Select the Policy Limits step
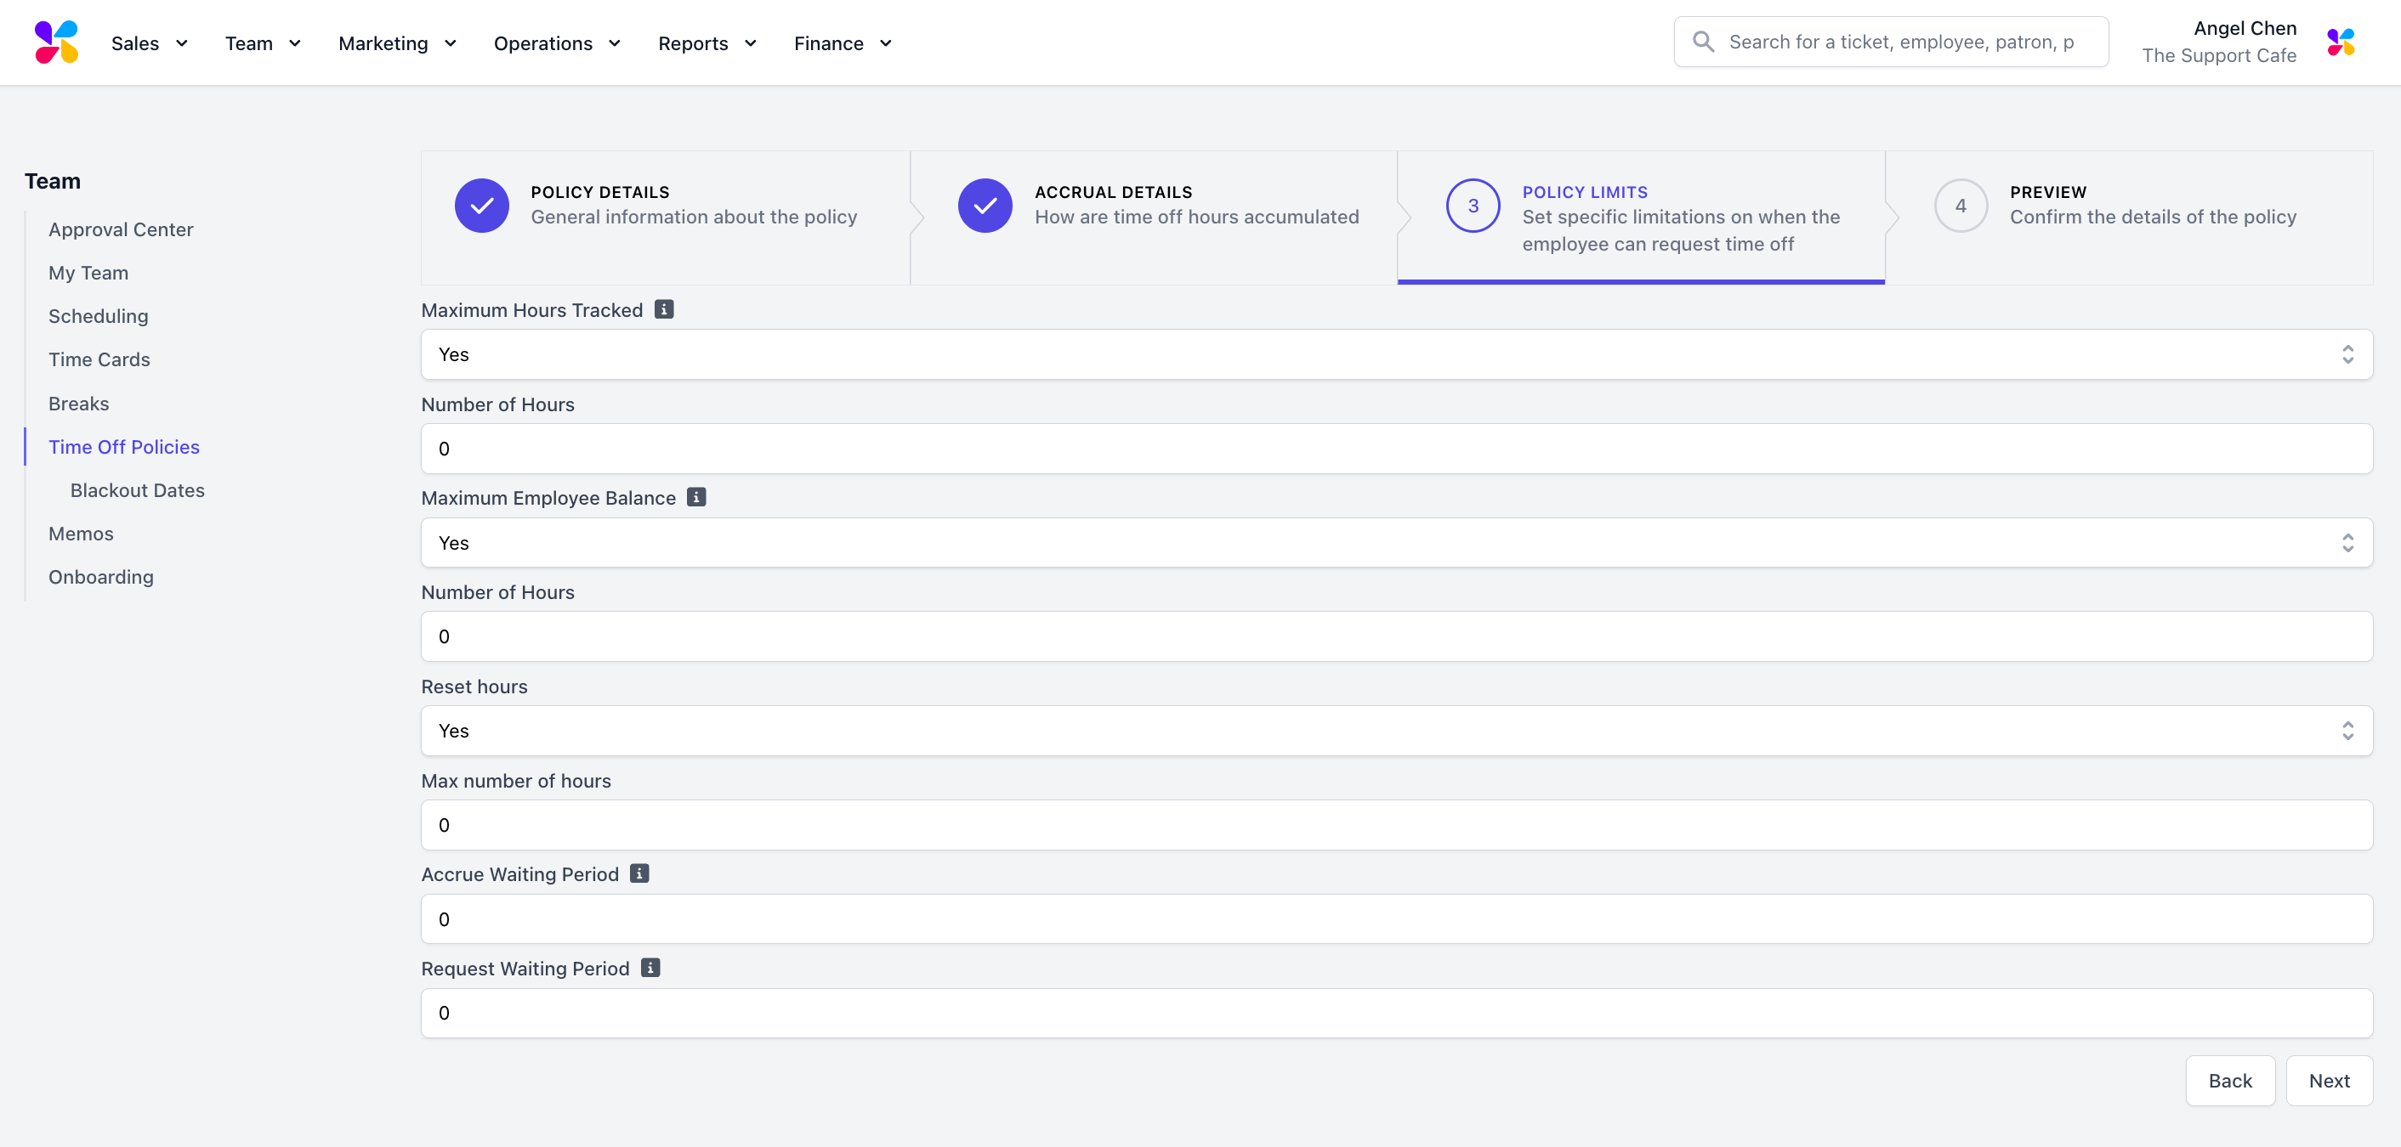 point(1642,218)
